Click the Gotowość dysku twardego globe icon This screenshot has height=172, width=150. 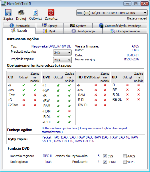(101, 25)
